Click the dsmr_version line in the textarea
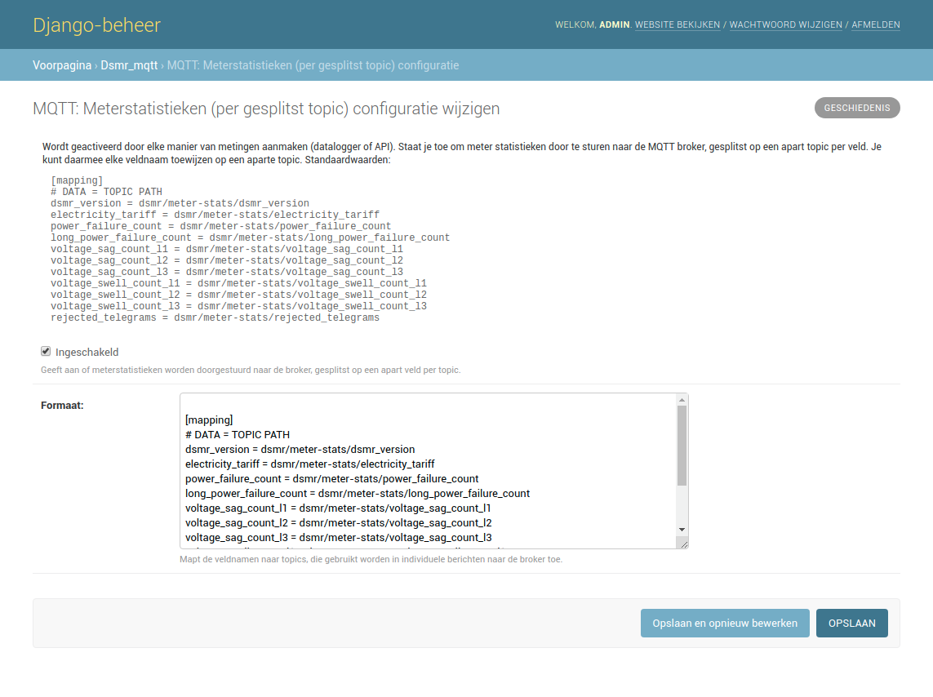Screen dimensions: 933x697 [x=300, y=450]
